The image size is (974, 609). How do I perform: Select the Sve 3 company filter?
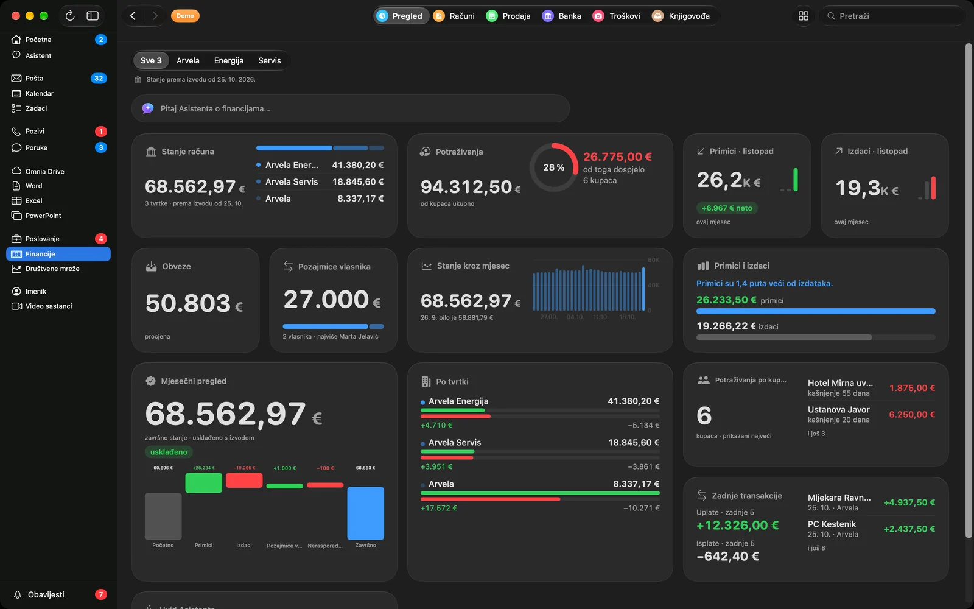point(151,60)
